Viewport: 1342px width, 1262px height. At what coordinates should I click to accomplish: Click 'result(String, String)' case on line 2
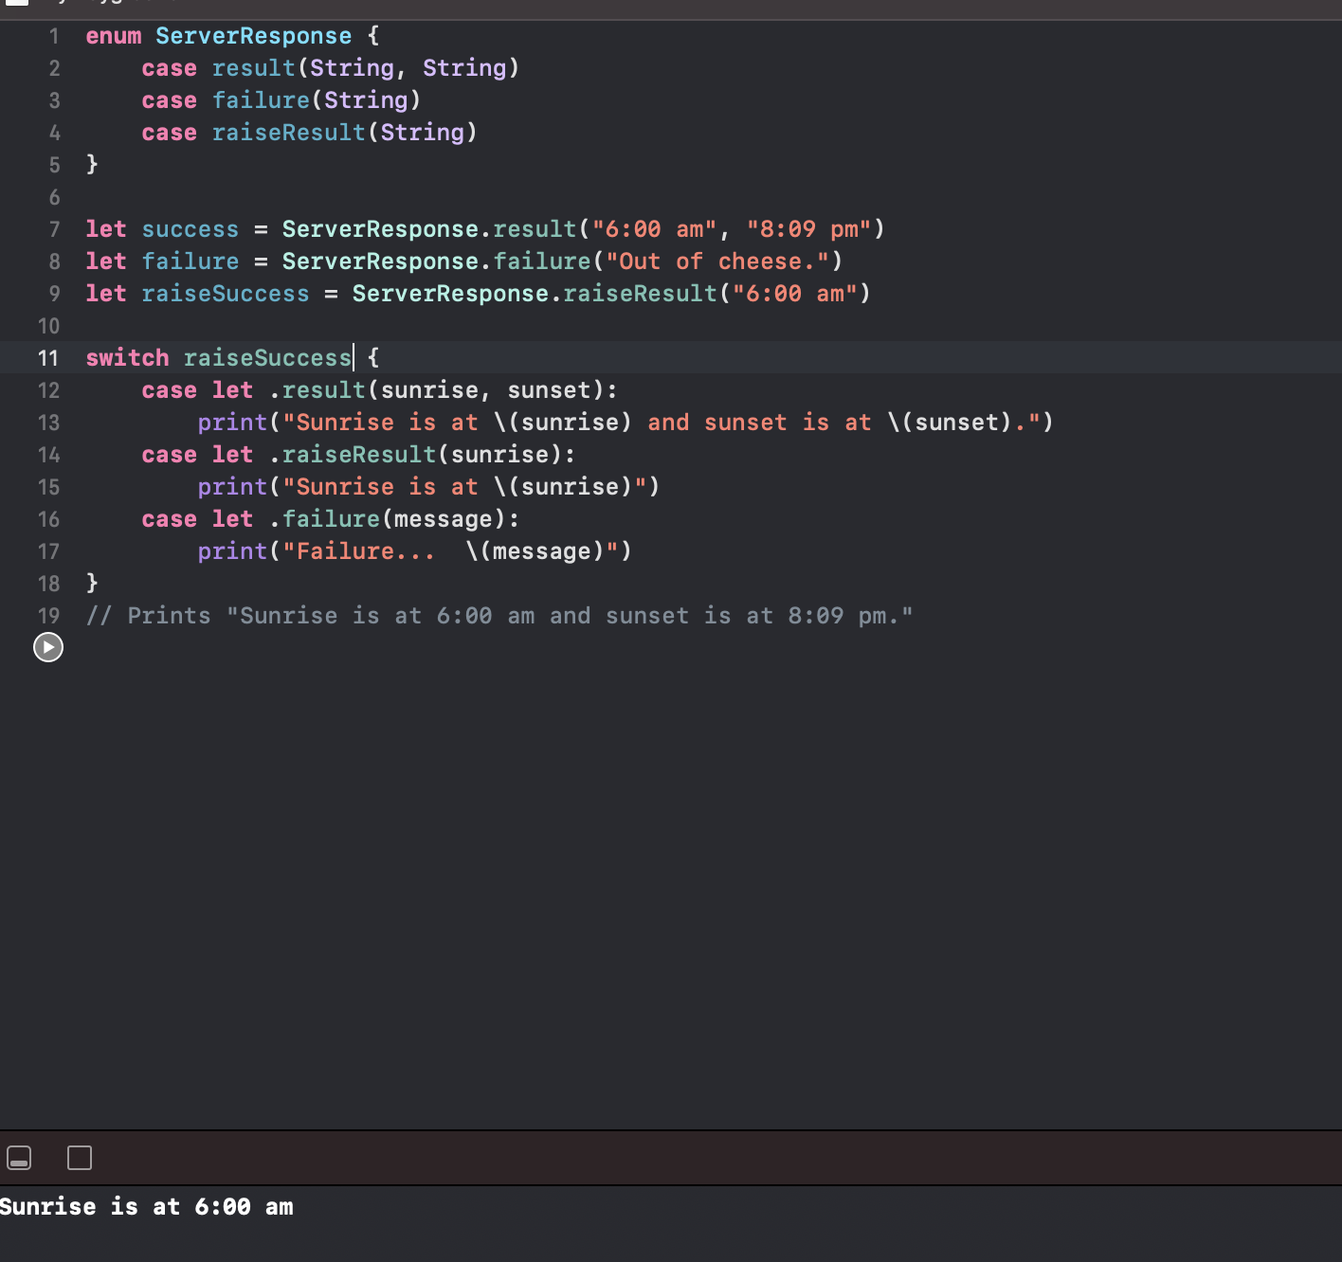[366, 68]
